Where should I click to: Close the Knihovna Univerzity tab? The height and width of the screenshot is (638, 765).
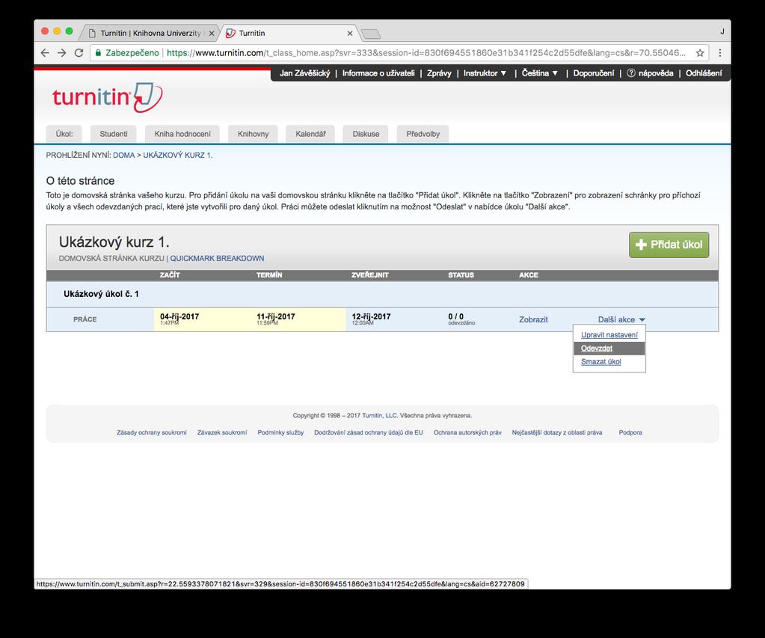(211, 33)
